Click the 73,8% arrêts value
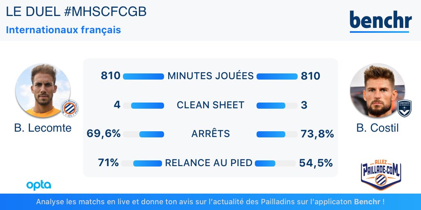Viewport: 421px width, 210px height. [x=317, y=134]
